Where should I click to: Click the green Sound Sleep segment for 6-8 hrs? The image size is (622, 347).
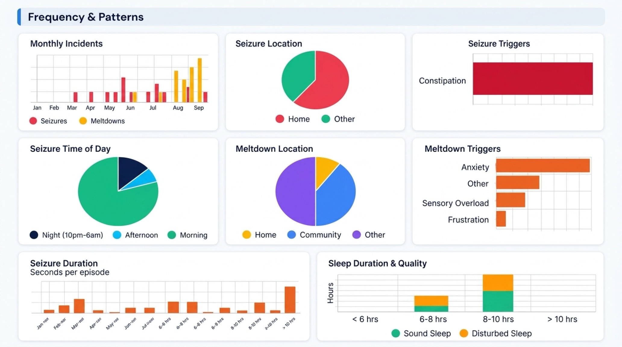(x=431, y=309)
